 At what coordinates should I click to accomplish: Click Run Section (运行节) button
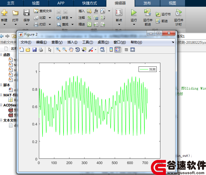coord(163,14)
